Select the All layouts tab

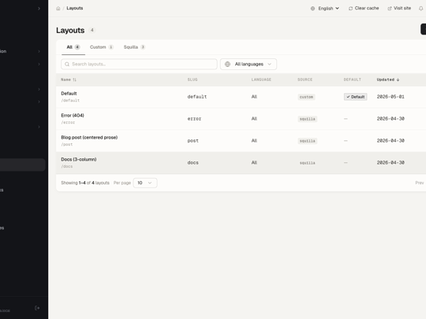click(73, 47)
